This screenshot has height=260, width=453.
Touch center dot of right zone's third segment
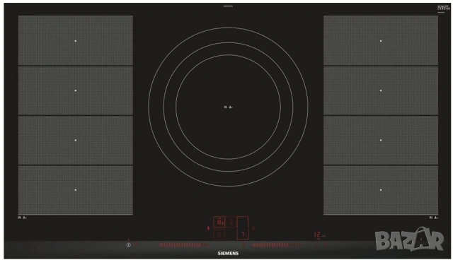(x=381, y=140)
